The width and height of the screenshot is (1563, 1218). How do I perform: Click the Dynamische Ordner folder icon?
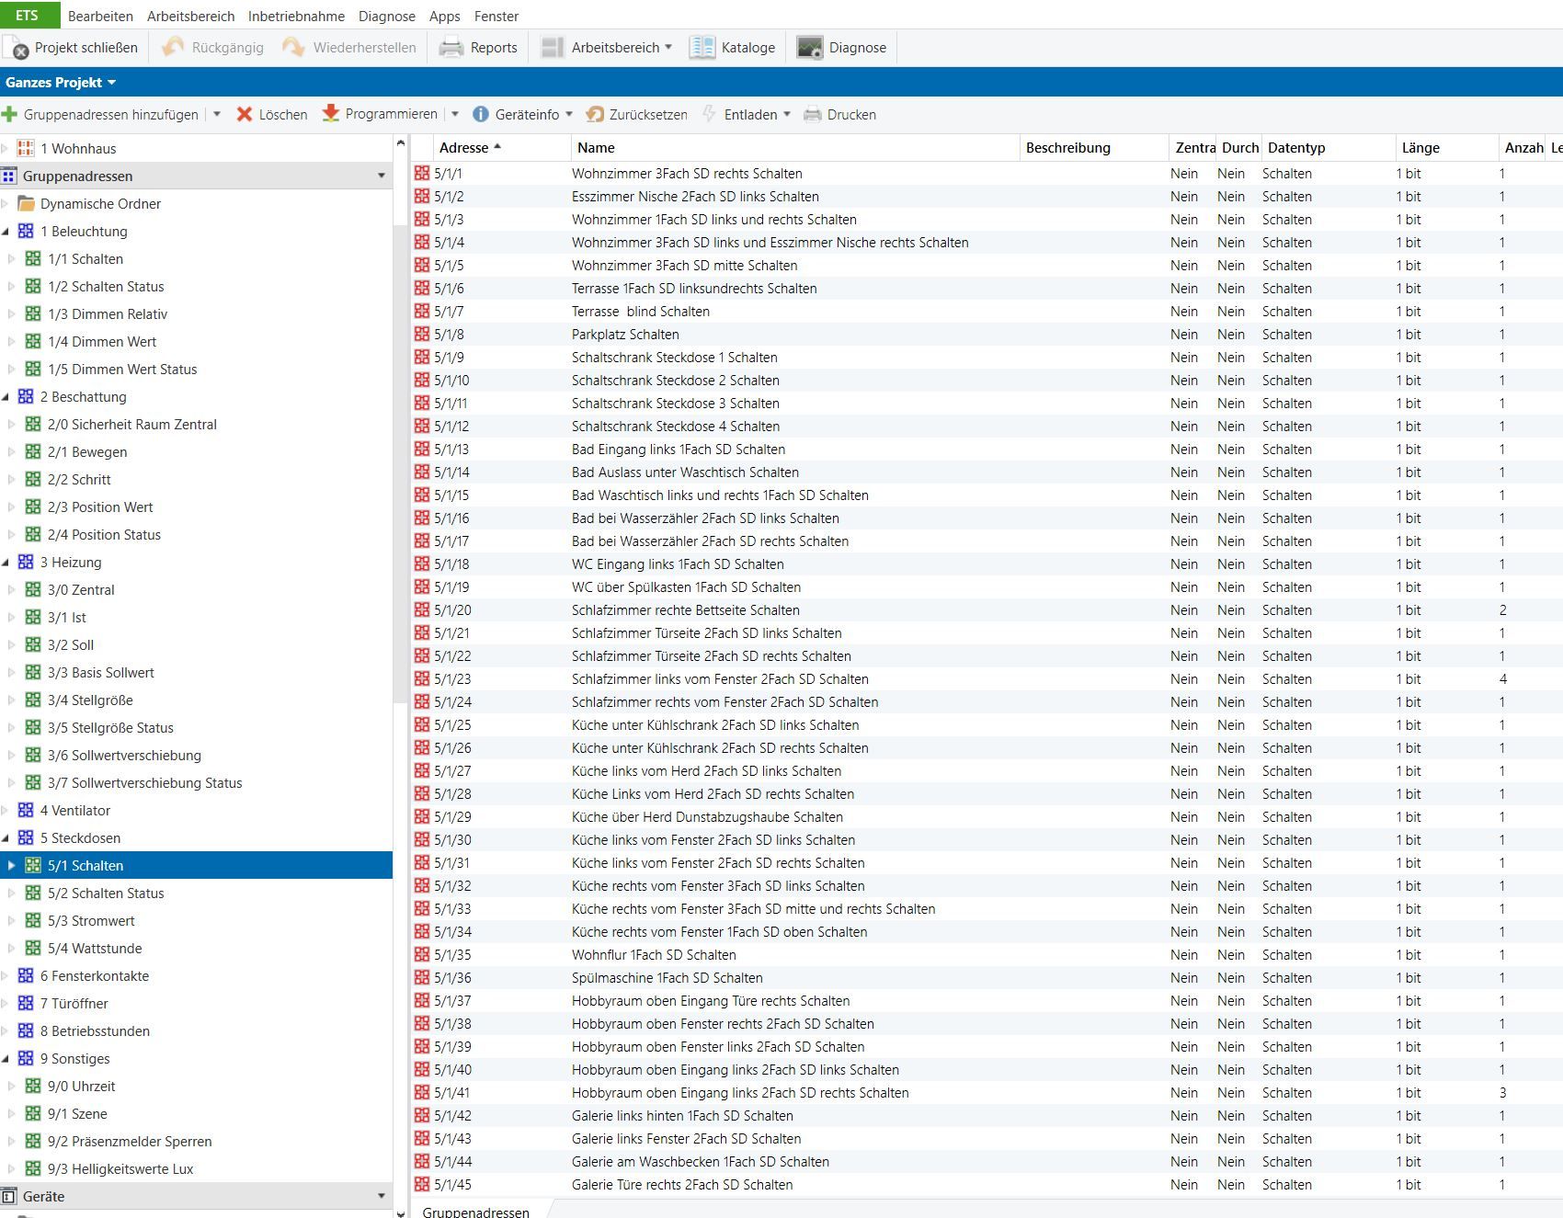pos(26,203)
